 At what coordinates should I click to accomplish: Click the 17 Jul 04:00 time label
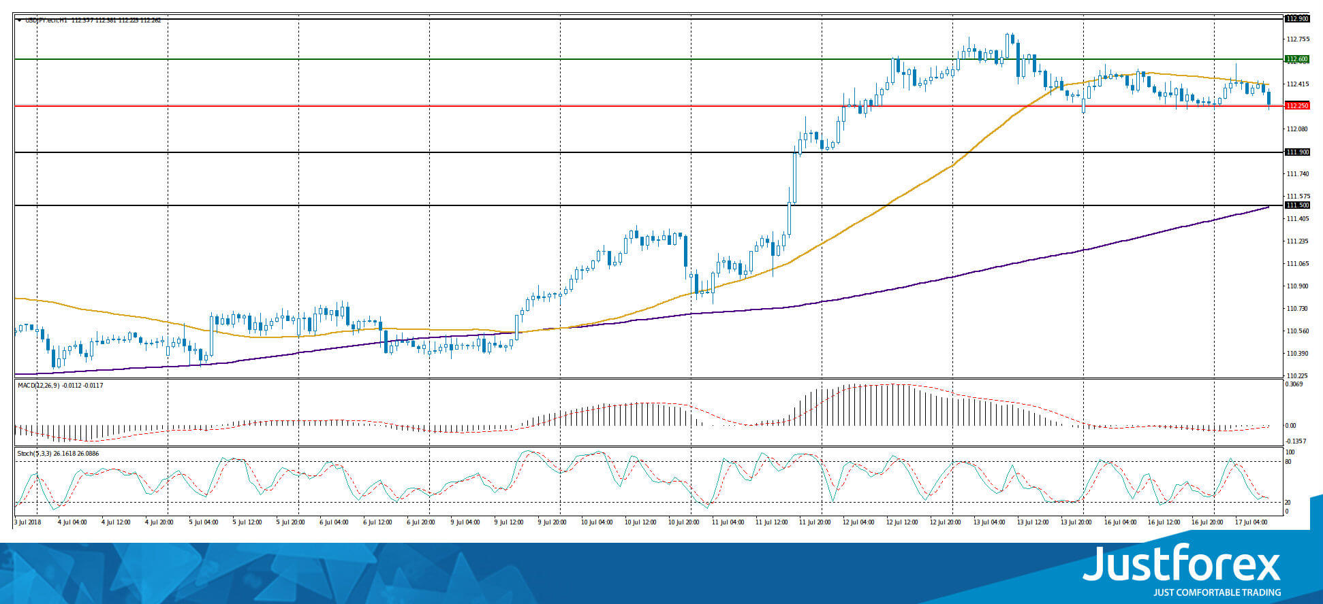1251,522
